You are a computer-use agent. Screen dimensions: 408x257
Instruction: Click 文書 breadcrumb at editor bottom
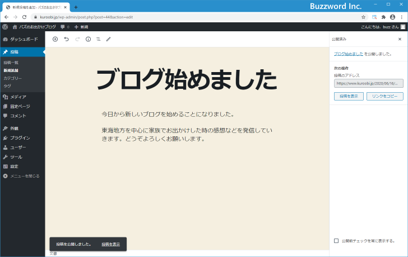53,254
